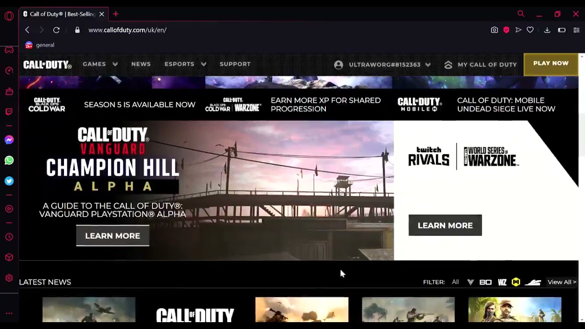Viewport: 585px width, 329px height.
Task: Select the All news filter
Action: tap(455, 282)
